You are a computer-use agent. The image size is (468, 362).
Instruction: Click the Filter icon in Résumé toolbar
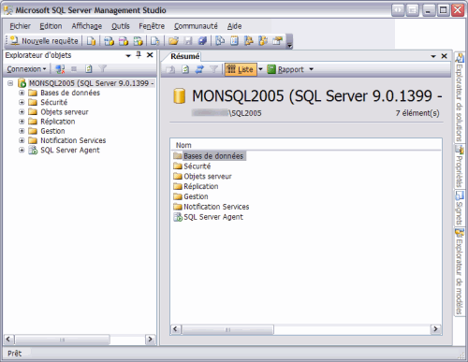pos(213,69)
